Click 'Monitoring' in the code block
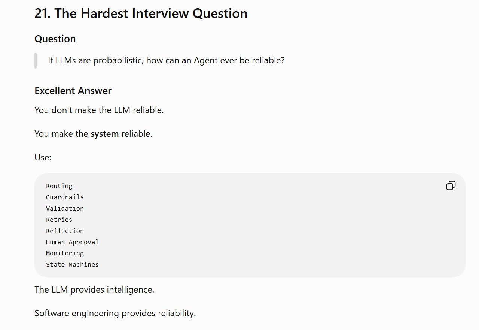This screenshot has height=330, width=479. pyautogui.click(x=65, y=253)
